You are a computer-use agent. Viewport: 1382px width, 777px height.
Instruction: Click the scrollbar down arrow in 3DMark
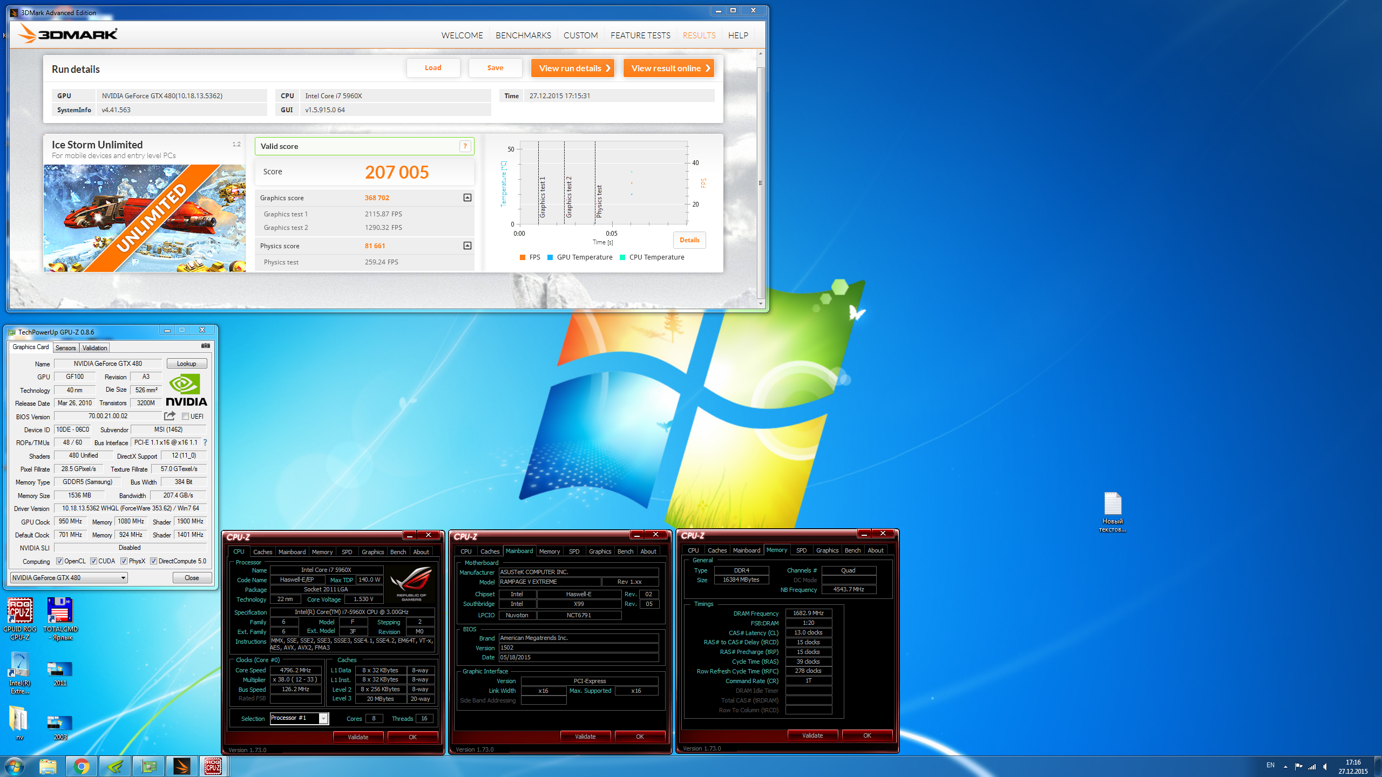761,304
